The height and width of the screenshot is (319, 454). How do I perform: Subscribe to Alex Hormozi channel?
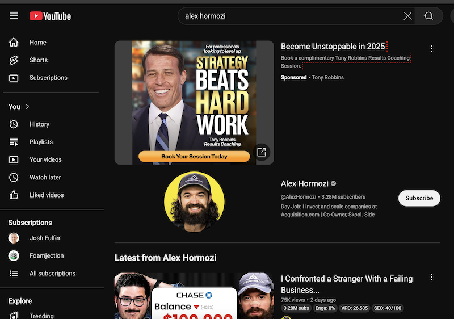pos(419,198)
